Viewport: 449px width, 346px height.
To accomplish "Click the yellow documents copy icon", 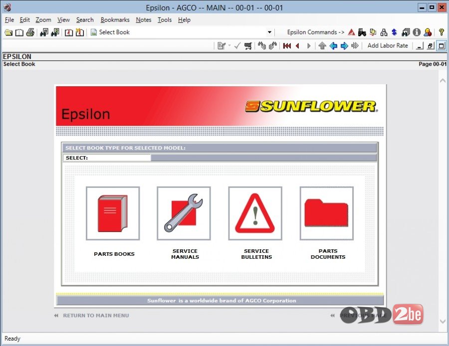I will pyautogui.click(x=373, y=32).
